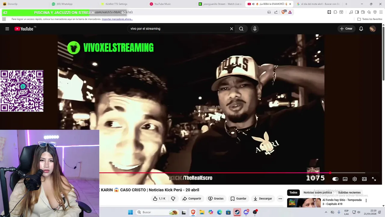Clear the search text with the X
The width and height of the screenshot is (385, 217).
[x=232, y=29]
